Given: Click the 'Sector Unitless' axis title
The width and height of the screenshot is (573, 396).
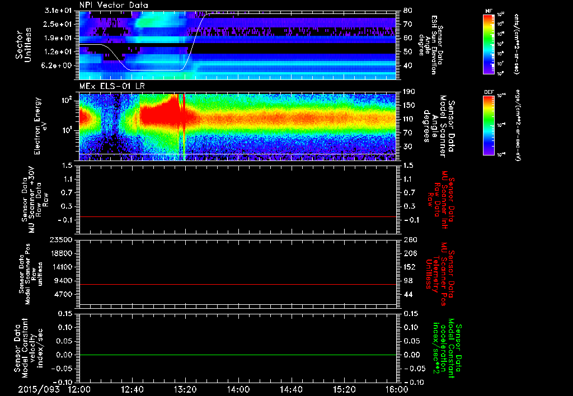Looking at the screenshot, I should click(x=24, y=45).
